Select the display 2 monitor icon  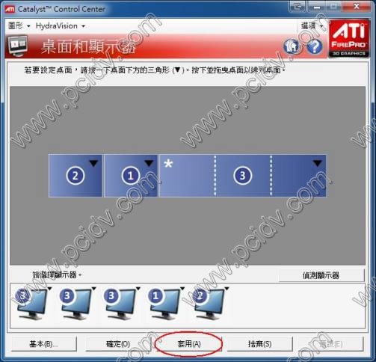[208, 304]
